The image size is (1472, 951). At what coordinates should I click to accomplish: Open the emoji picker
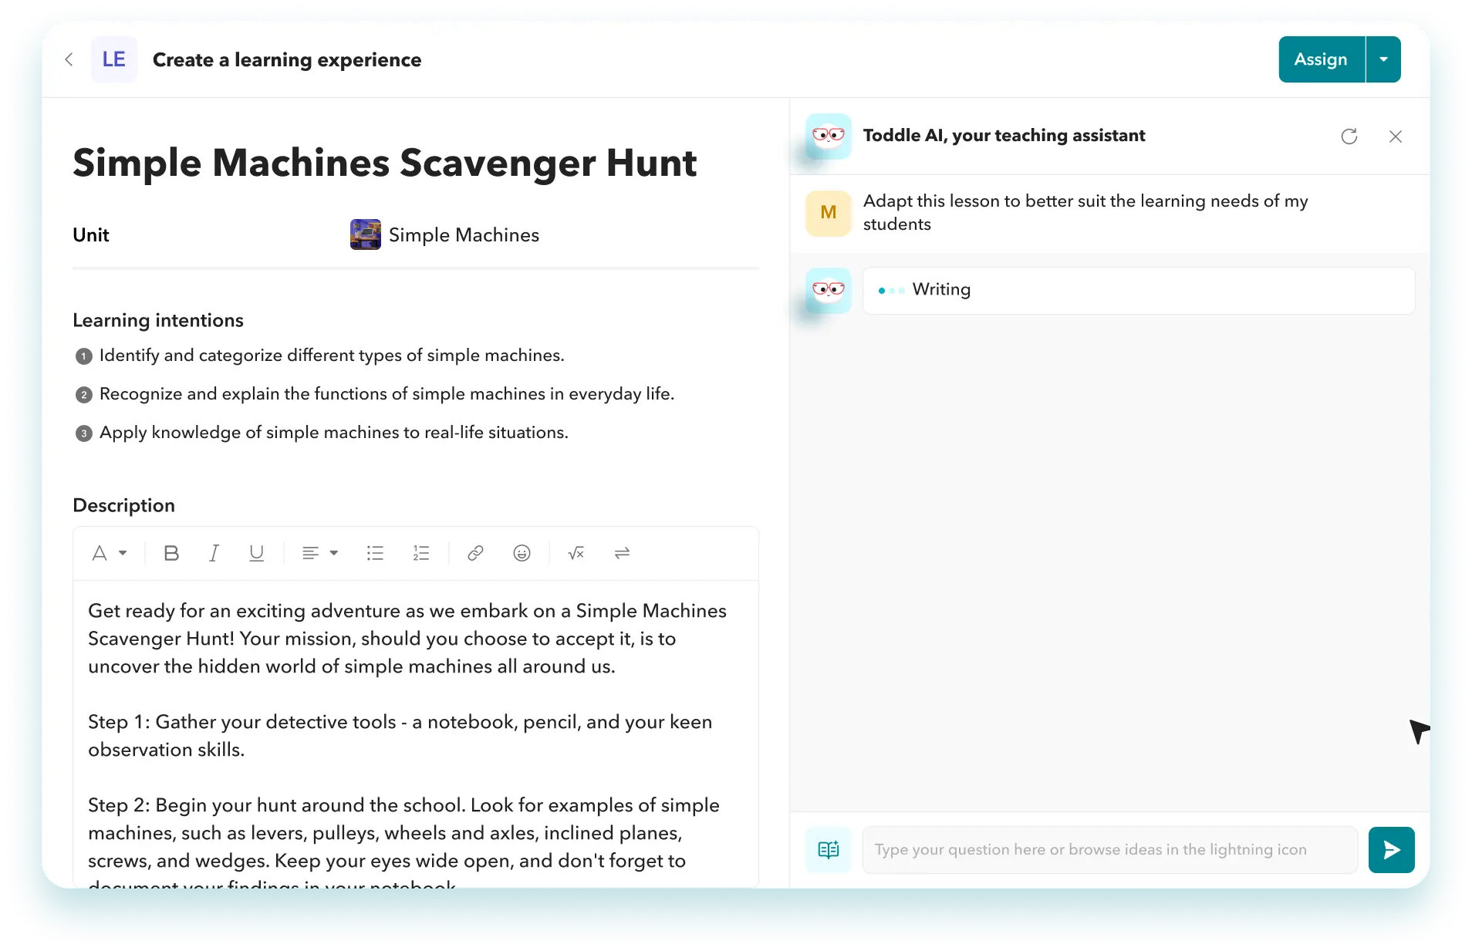(522, 553)
